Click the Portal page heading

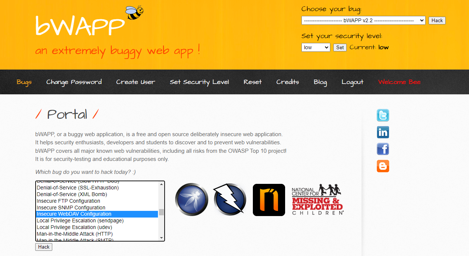(67, 114)
